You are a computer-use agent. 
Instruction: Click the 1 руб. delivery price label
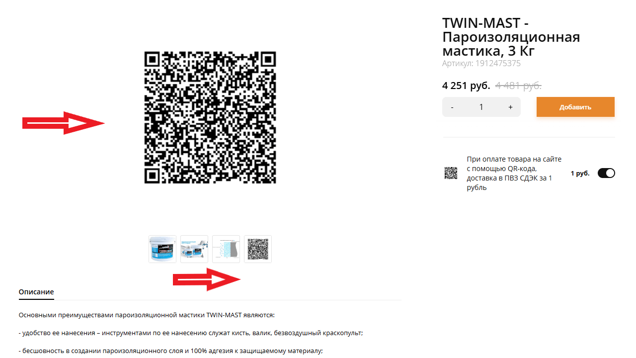580,174
